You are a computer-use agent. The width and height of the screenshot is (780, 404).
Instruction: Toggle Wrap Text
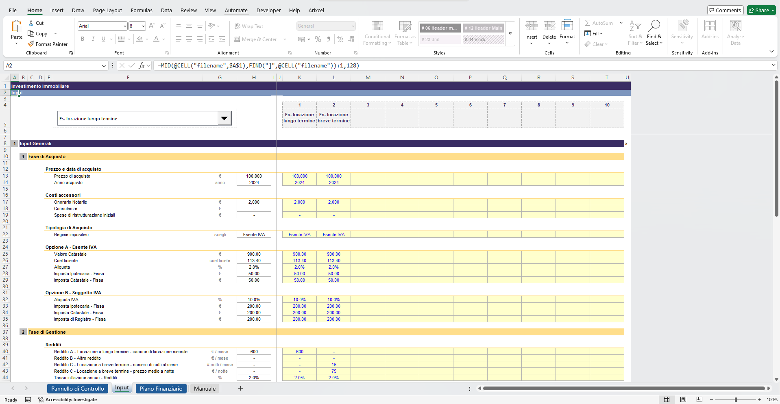tap(248, 26)
